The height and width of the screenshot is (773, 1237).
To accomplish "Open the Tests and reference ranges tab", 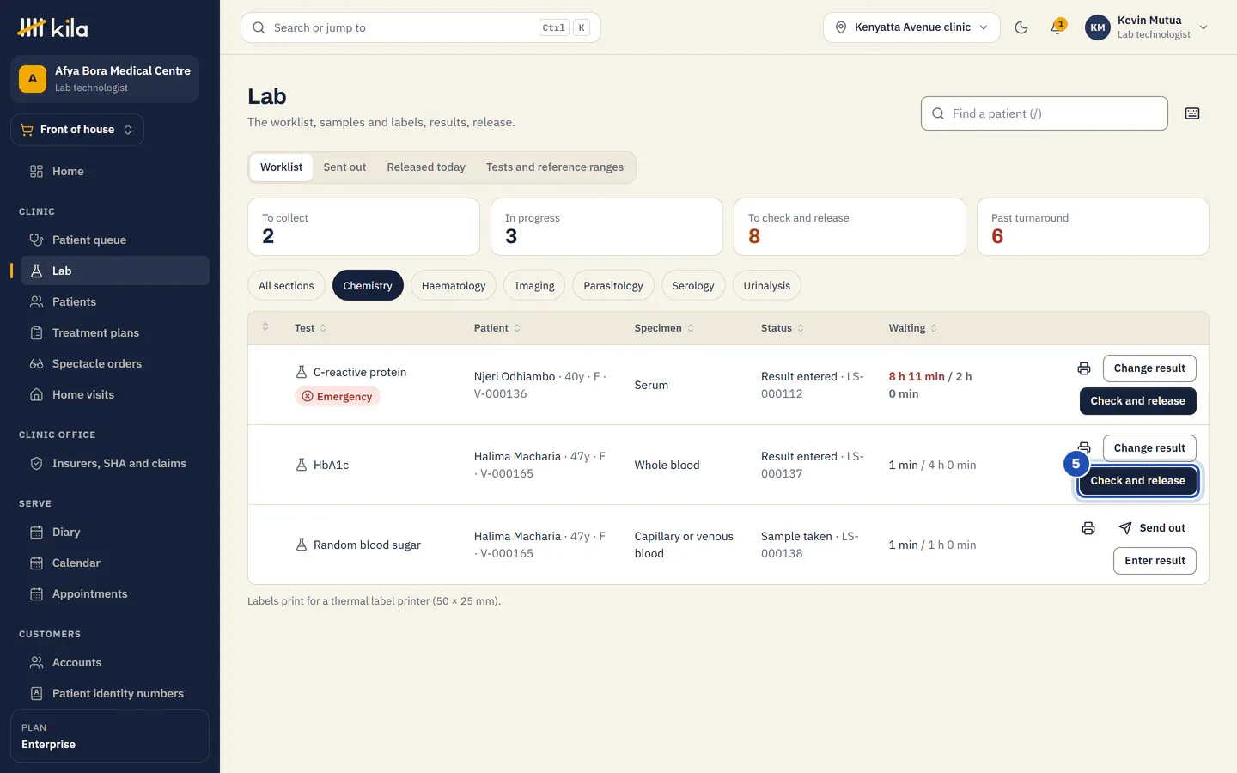I will click(555, 167).
